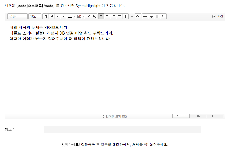Switch to the Editor tab
The width and height of the screenshot is (228, 150).
[x=181, y=116]
